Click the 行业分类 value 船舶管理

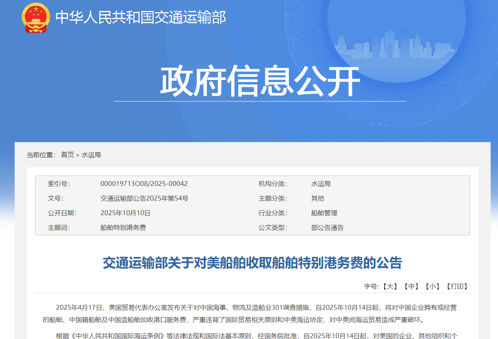pos(324,213)
